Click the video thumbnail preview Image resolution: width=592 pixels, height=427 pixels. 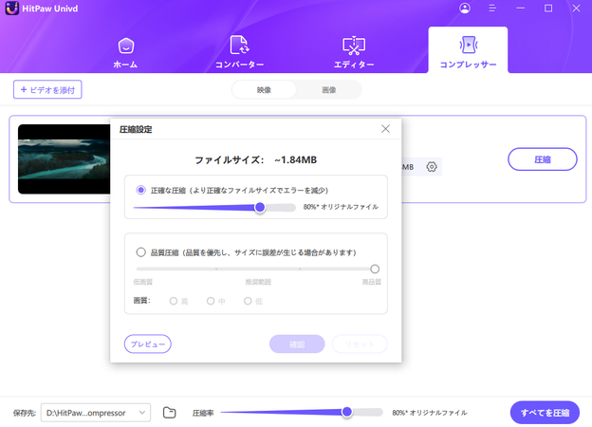64,159
